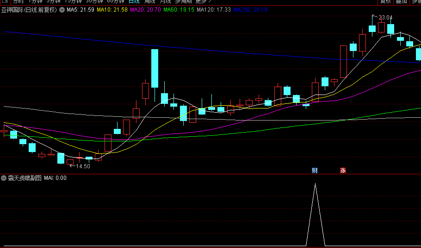Select the MA5: 21.59 label

(x=80, y=10)
